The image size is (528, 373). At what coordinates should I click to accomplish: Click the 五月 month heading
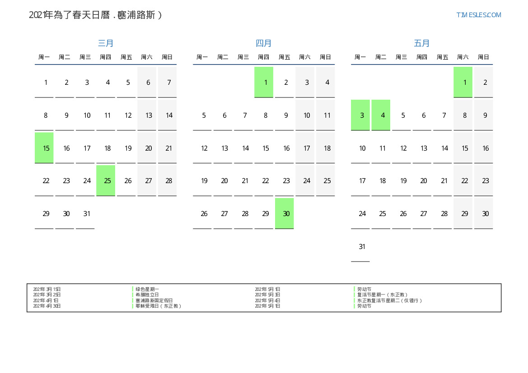coord(422,43)
